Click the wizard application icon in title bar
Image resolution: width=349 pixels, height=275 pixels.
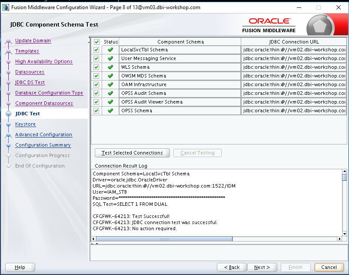6,7
